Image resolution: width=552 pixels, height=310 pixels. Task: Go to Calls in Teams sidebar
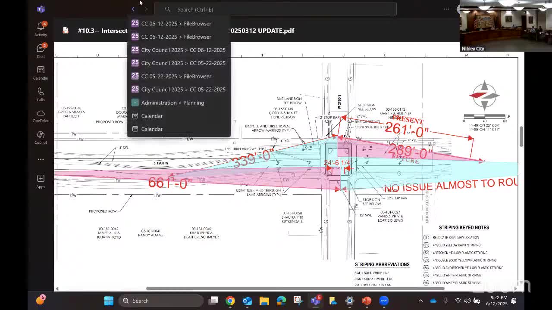coord(41,94)
